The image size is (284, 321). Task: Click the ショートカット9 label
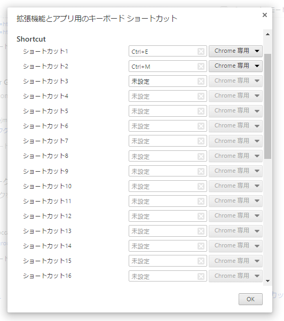45,171
